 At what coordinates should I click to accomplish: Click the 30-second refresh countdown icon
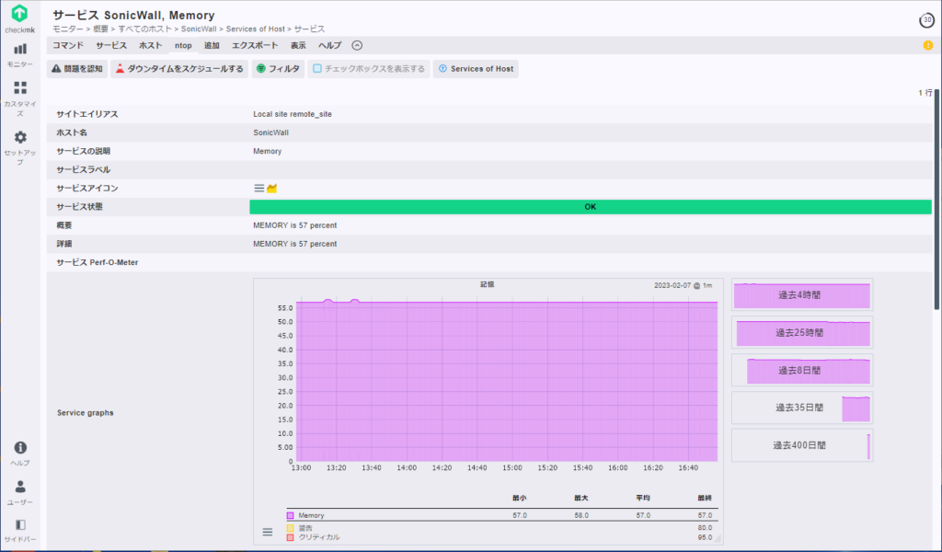click(x=927, y=20)
